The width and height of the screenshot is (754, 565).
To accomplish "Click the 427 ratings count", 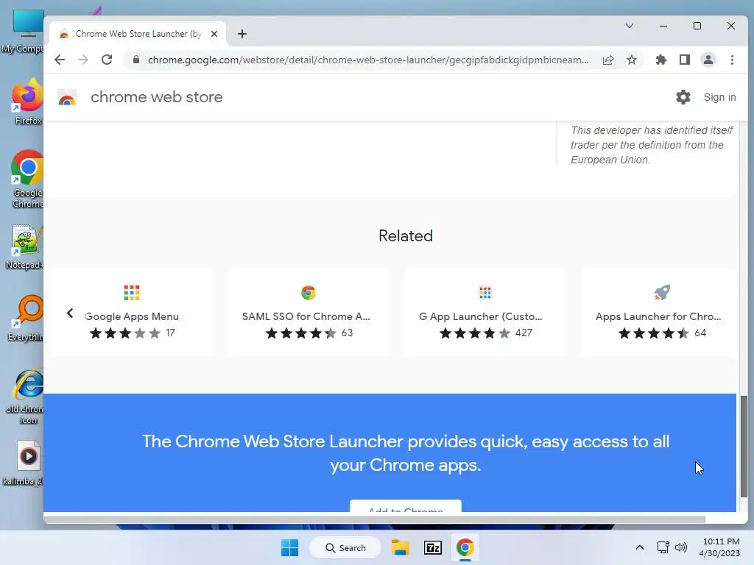I will coord(524,333).
